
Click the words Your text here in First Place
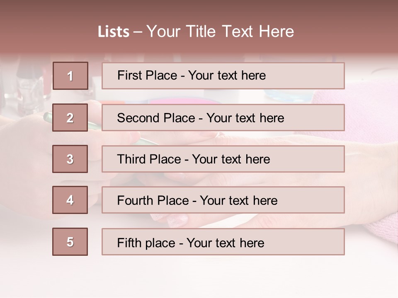[227, 76]
